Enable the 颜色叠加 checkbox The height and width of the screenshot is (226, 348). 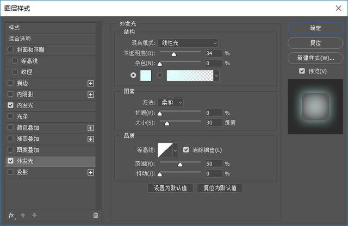[10, 128]
